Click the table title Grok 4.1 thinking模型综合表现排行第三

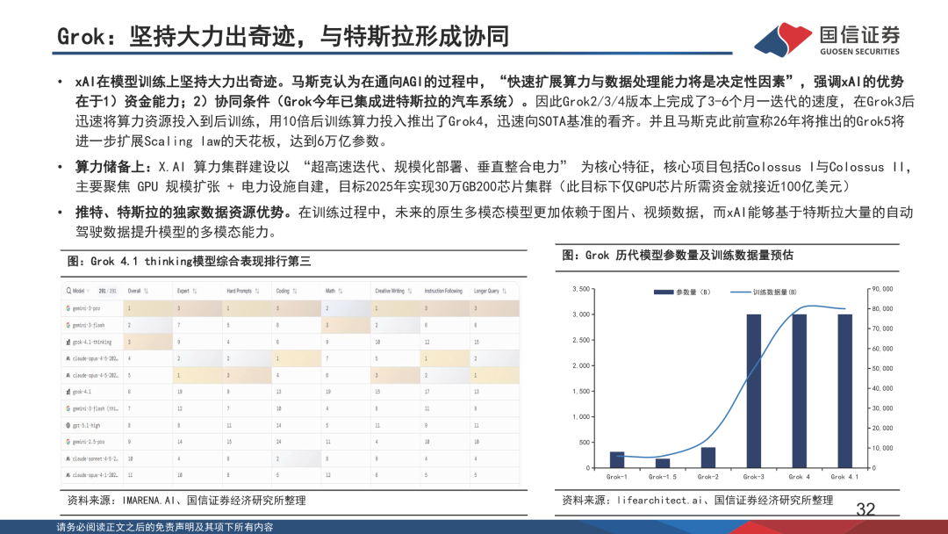[189, 261]
